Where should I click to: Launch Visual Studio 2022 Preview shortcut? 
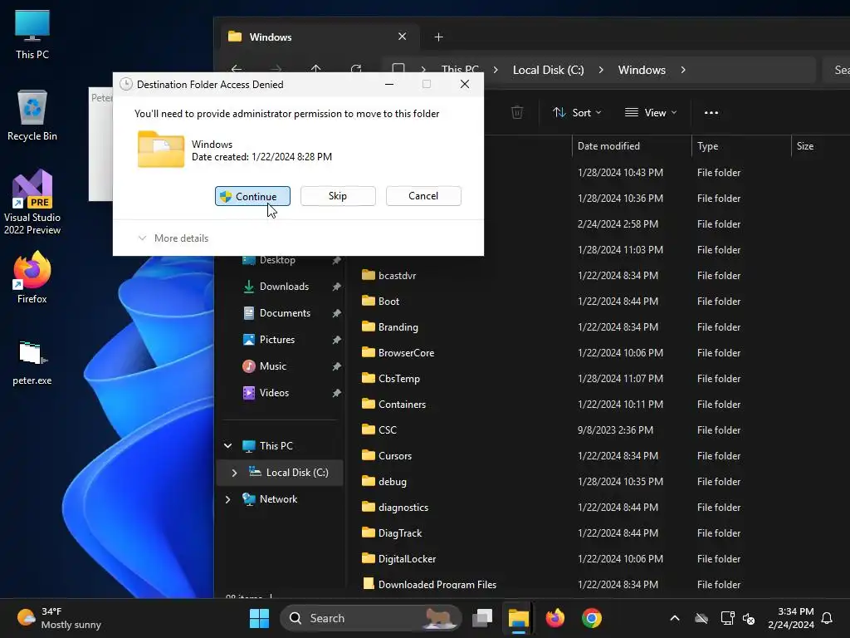[x=32, y=203]
